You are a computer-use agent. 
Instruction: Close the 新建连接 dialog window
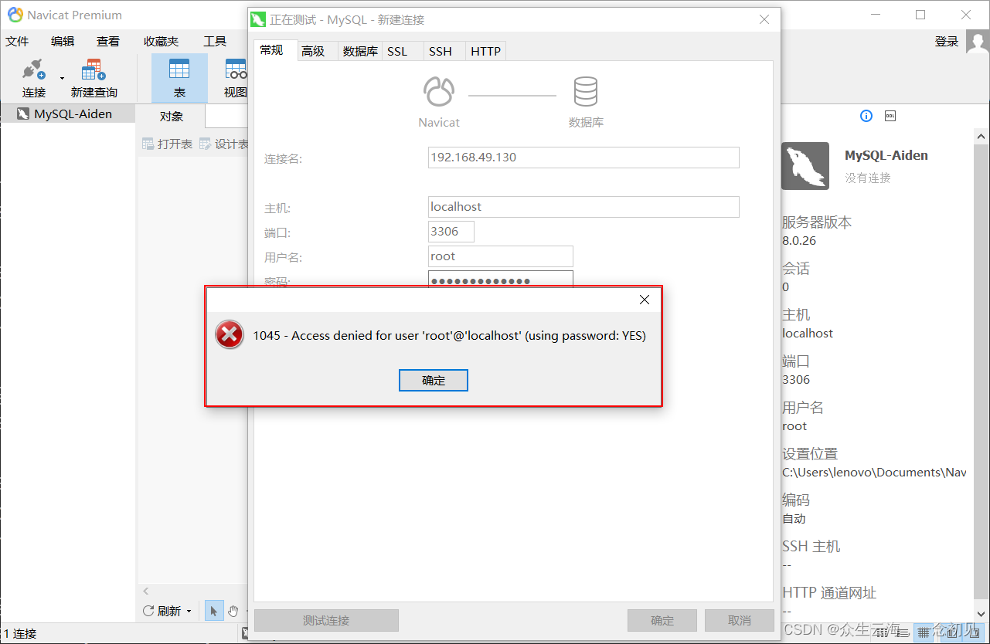pos(764,19)
